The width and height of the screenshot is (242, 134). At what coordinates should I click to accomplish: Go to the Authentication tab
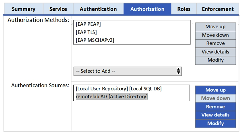pos(98,9)
